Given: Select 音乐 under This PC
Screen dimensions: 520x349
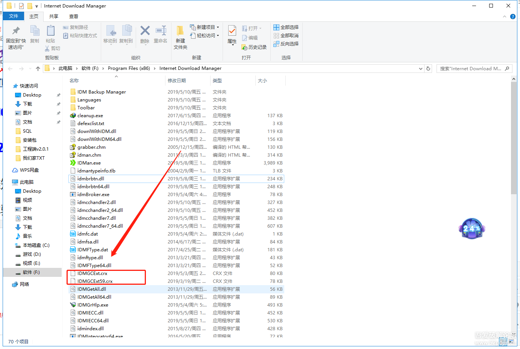Looking at the screenshot, I should (x=27, y=236).
